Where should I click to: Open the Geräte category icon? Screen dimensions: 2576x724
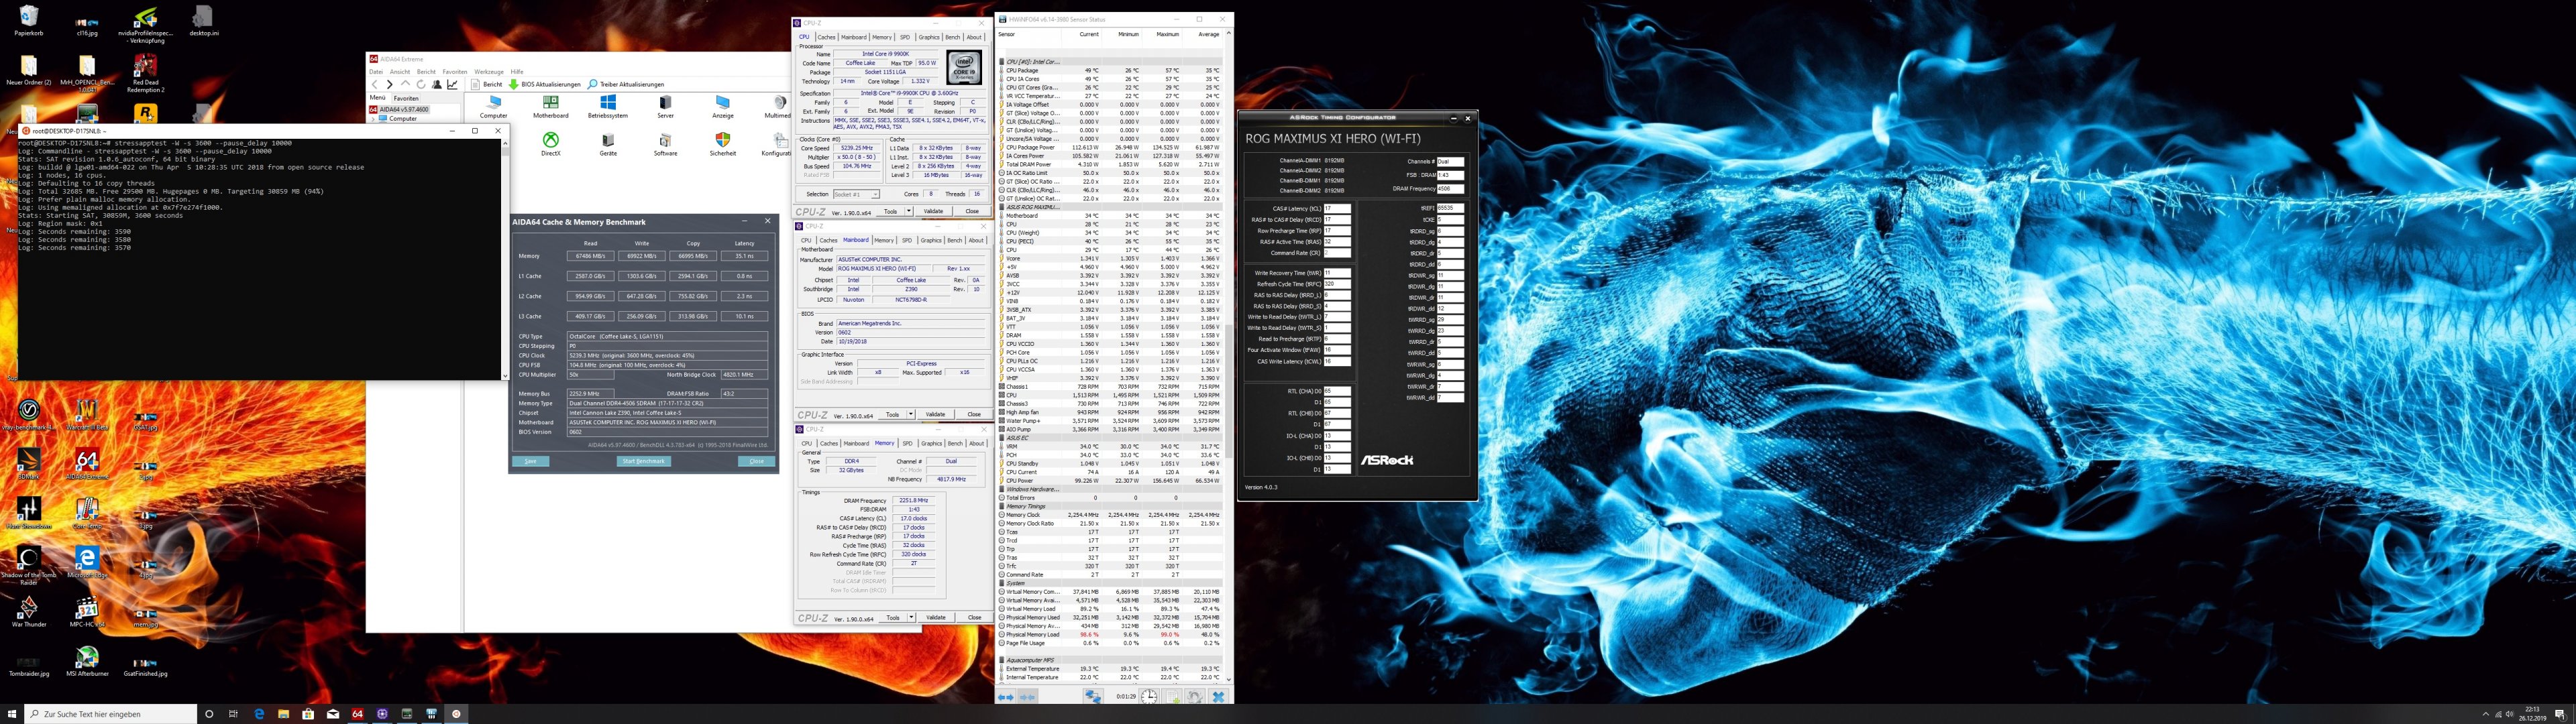point(608,145)
